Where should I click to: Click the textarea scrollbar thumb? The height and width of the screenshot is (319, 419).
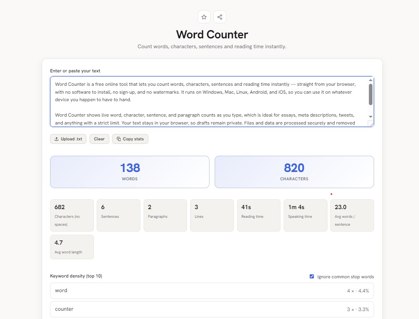point(370,94)
